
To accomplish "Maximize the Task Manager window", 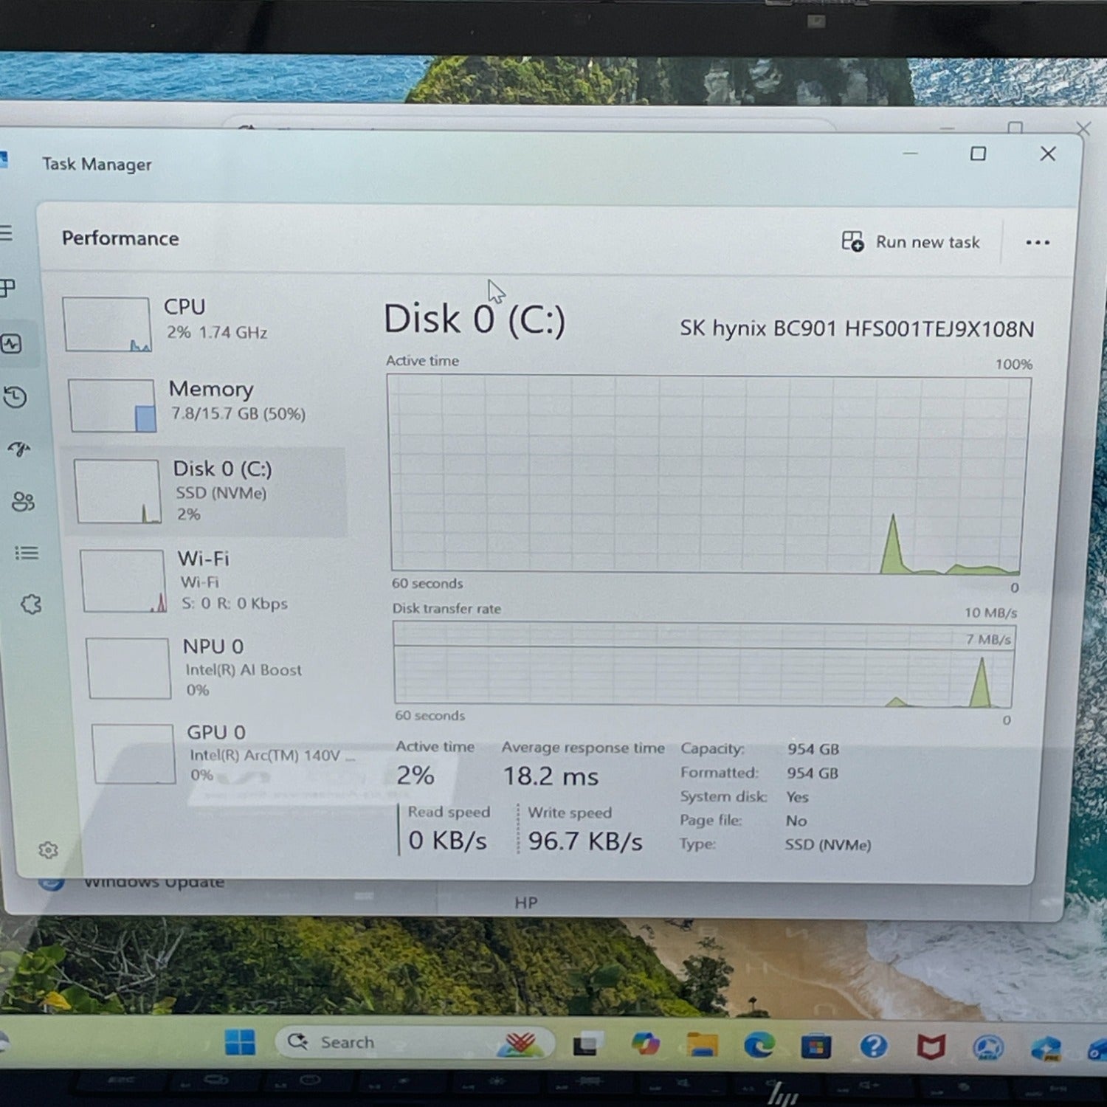I will coord(978,154).
